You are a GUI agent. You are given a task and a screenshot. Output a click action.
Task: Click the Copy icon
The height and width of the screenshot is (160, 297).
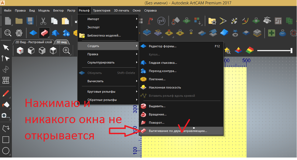point(54,21)
